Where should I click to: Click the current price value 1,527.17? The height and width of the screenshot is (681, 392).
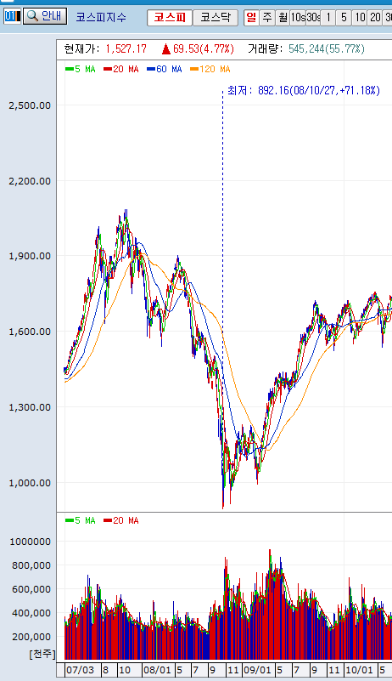tap(126, 48)
